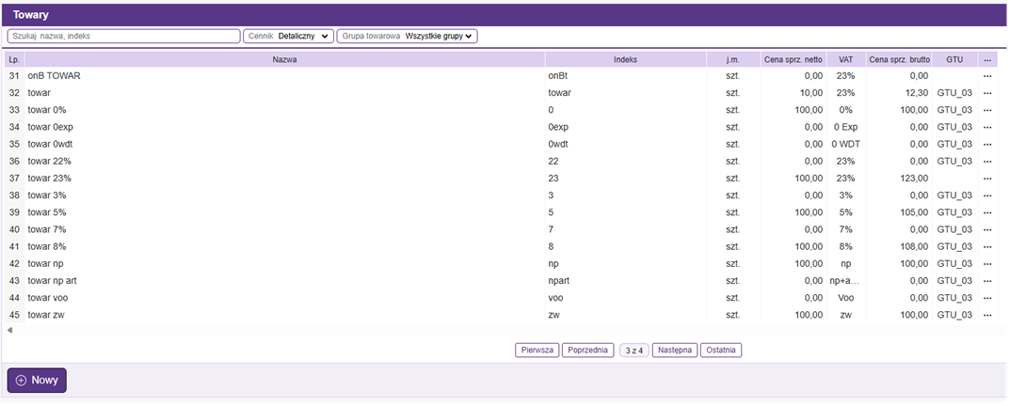Go to Następna page

(x=675, y=351)
